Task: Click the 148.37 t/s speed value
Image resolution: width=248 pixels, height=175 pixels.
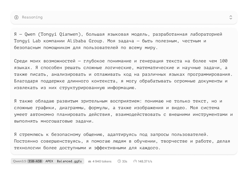Action: coord(145,161)
